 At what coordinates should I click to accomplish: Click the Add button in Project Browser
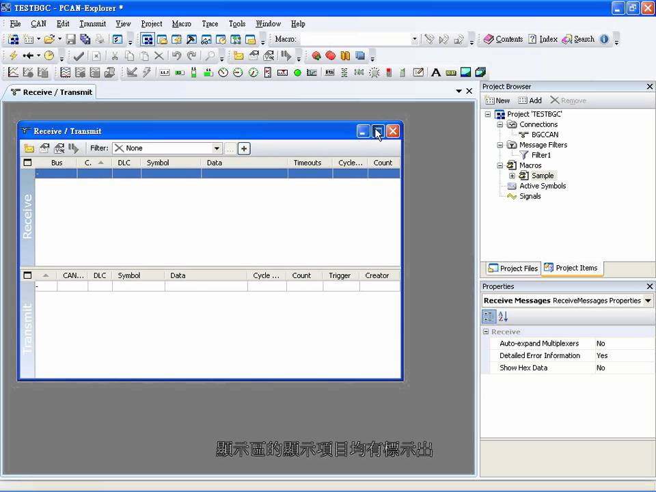tap(530, 101)
